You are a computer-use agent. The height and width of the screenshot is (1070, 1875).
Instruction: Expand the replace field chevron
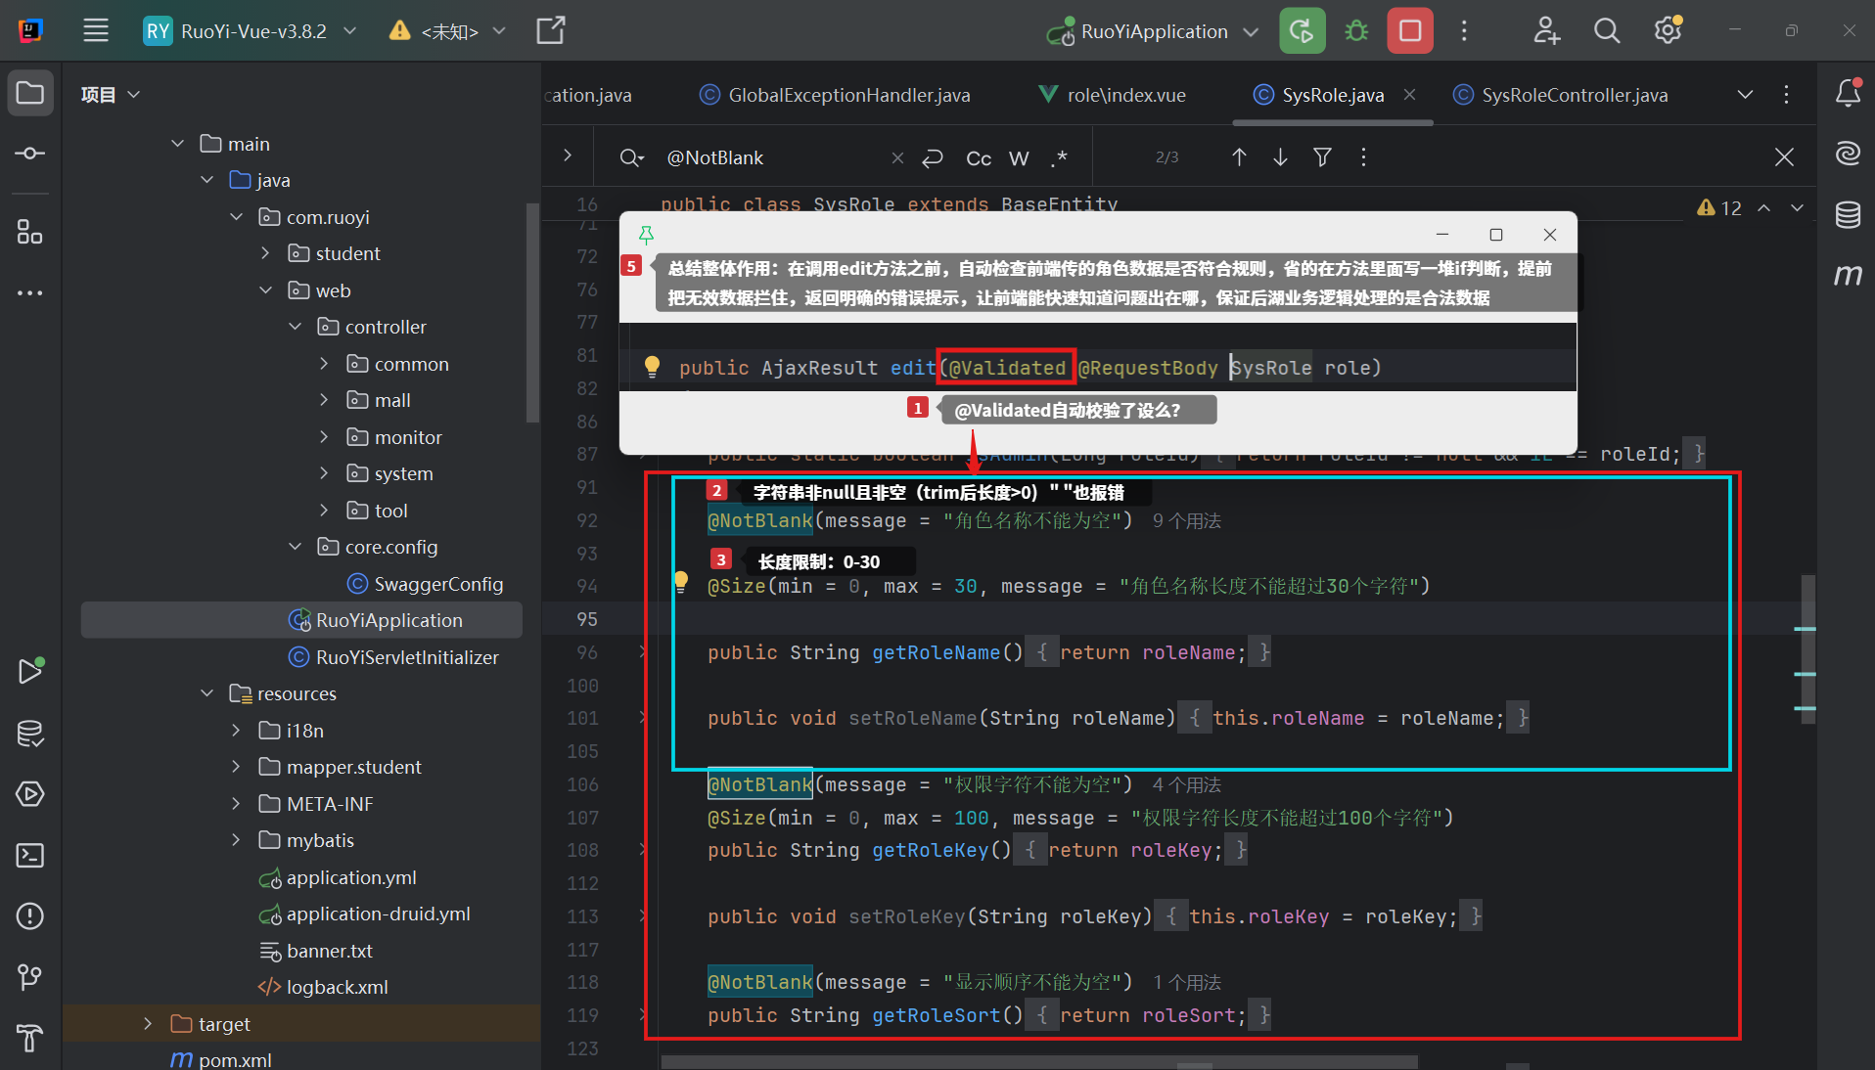[568, 156]
